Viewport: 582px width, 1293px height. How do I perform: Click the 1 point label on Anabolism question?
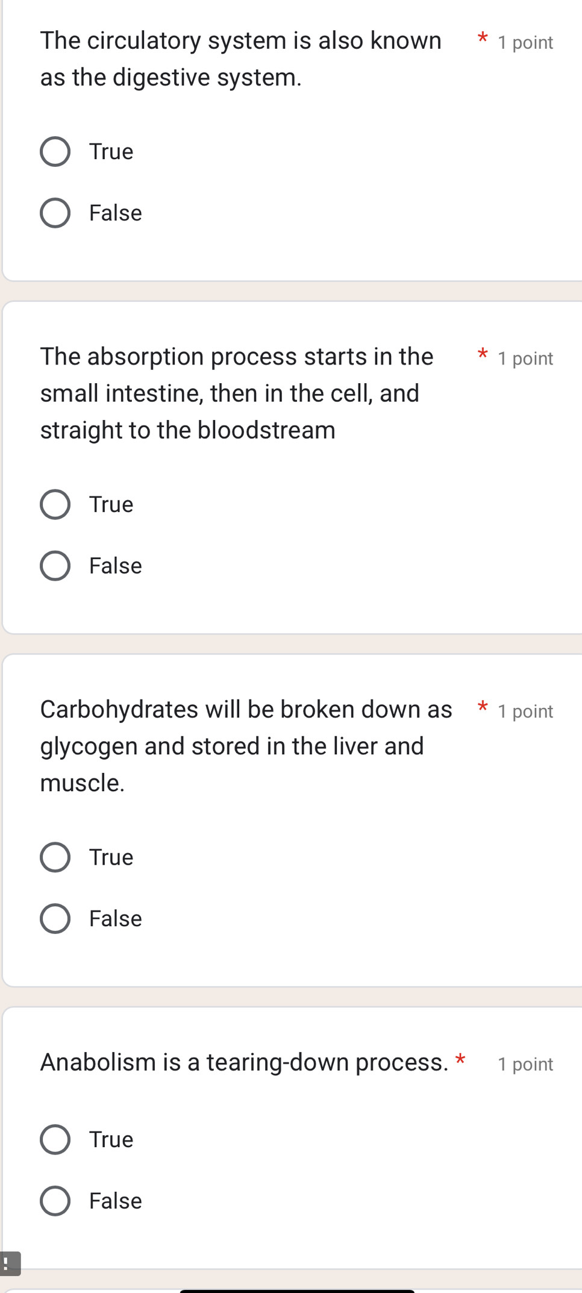click(x=525, y=1064)
